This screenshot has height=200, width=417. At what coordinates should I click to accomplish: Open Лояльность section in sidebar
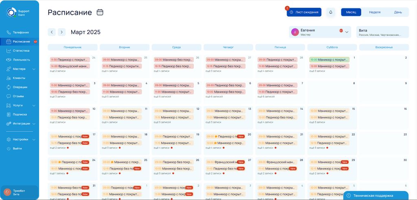[21, 60]
